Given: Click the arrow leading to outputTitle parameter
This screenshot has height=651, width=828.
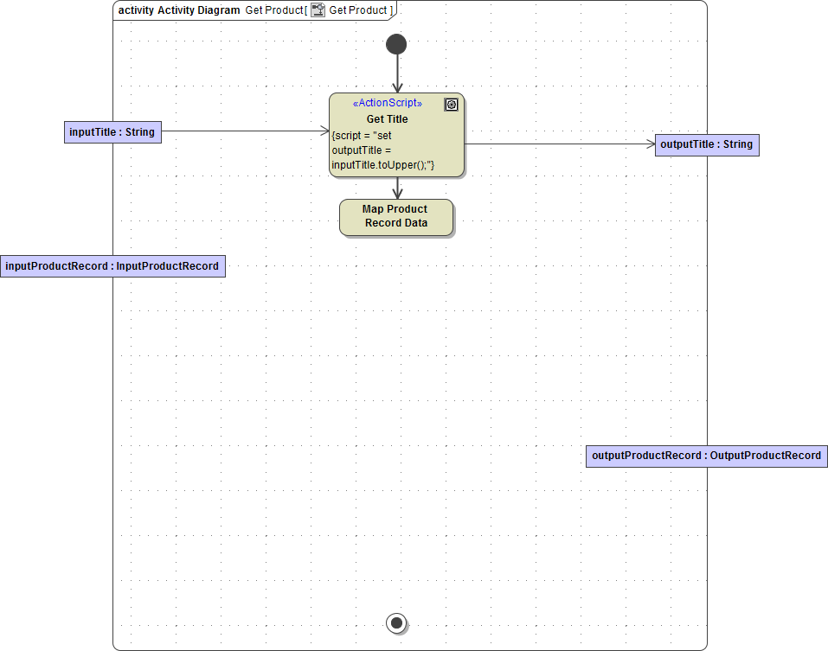Looking at the screenshot, I should [562, 144].
